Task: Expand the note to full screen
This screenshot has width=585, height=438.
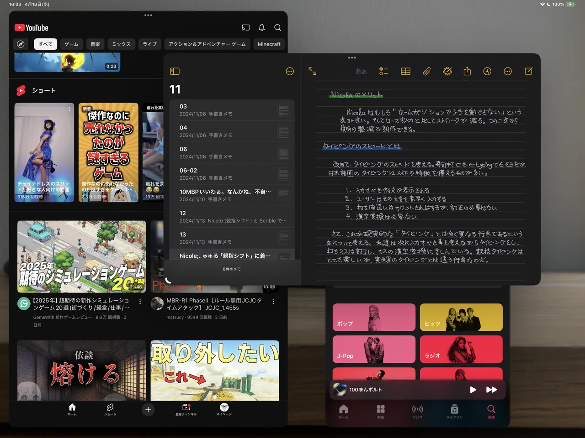Action: pos(313,72)
